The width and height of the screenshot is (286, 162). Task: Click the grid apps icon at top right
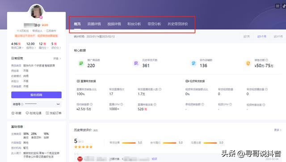[278, 6]
